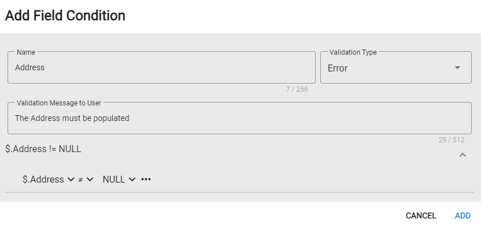Open the Validation Type Error combo box
The image size is (481, 227).
coord(395,67)
